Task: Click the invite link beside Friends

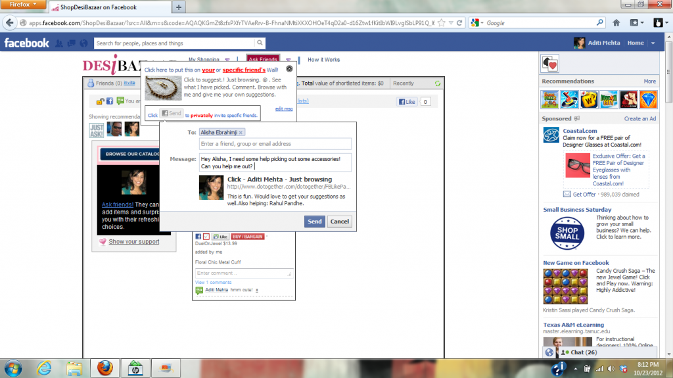Action: point(129,83)
